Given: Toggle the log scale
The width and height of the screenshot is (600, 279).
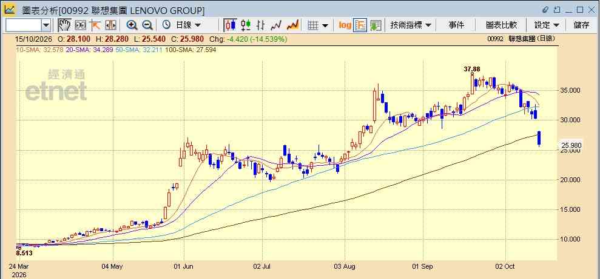Looking at the screenshot, I should [345, 25].
